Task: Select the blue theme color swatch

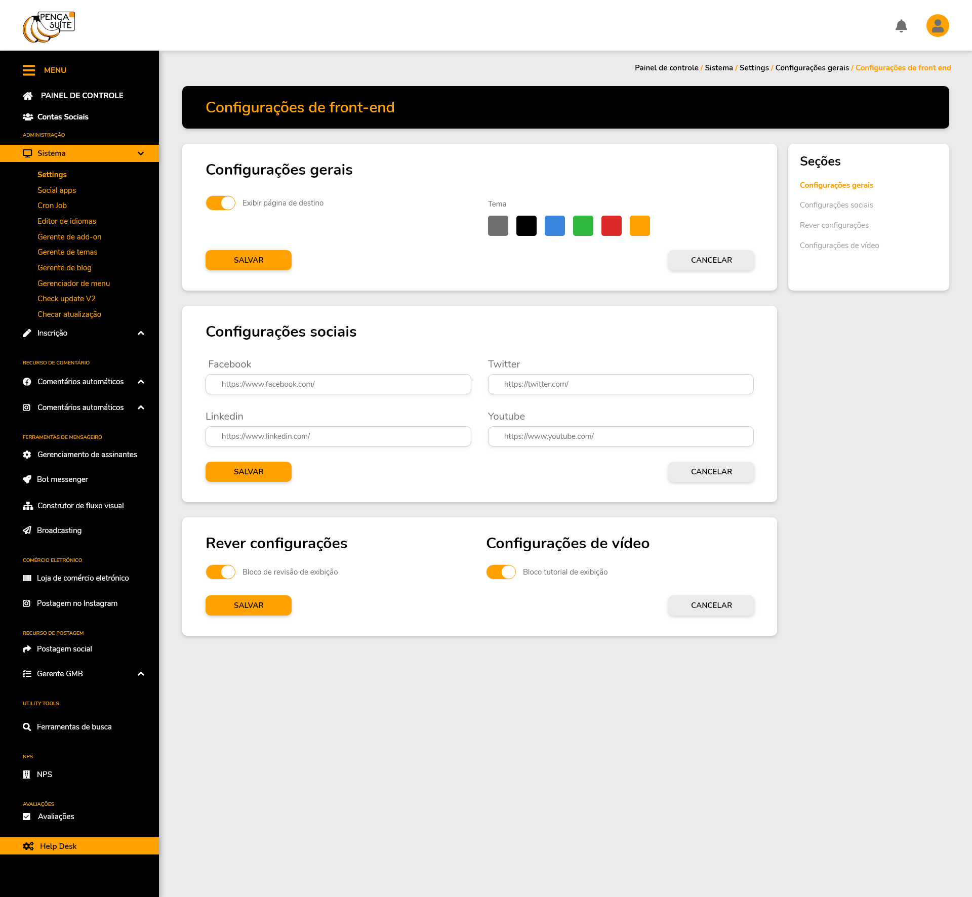Action: click(x=555, y=226)
